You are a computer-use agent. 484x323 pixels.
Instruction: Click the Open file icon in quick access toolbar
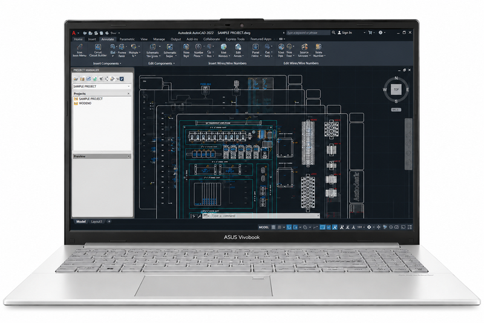(x=90, y=33)
